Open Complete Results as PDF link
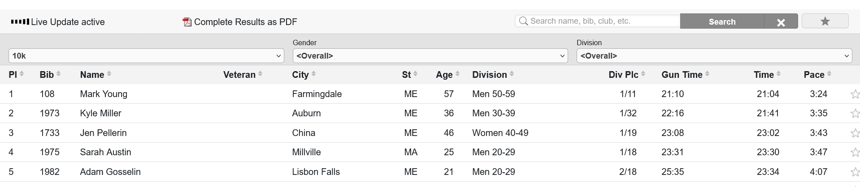Image resolution: width=860 pixels, height=187 pixels. pos(245,22)
